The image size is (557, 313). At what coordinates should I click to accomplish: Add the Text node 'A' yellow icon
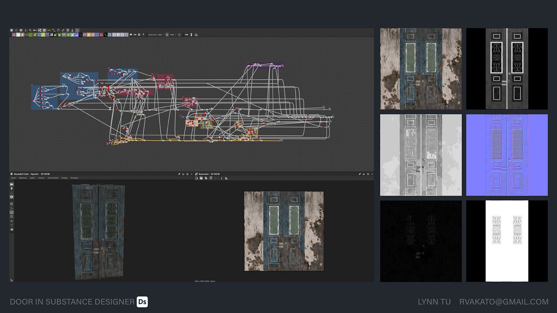coord(89,35)
